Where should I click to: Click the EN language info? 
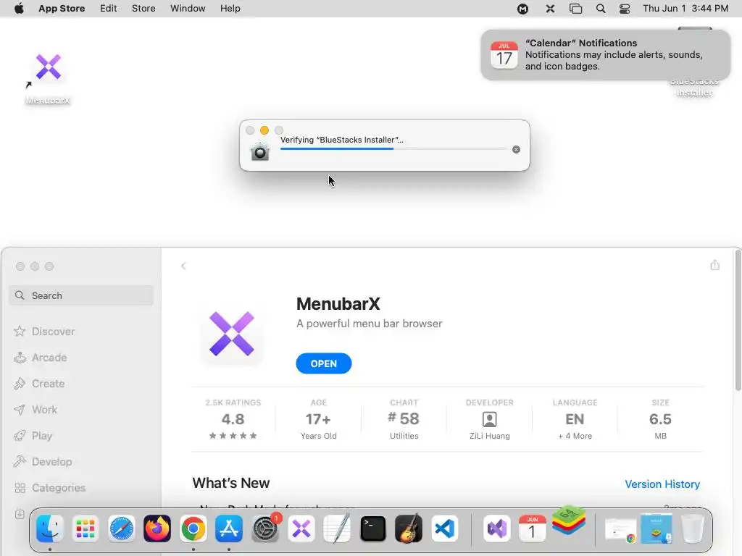point(575,419)
